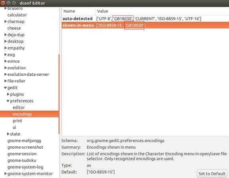Collapse the preferences subtree arrow
This screenshot has height=178, width=229.
[8, 101]
